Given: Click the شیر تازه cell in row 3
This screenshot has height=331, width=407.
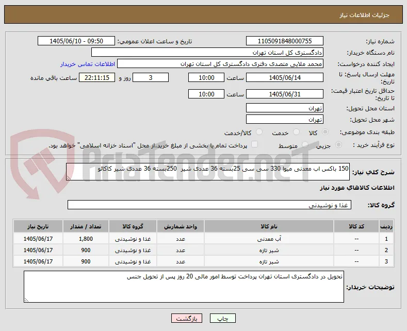Looking at the screenshot, I should coord(269,261).
